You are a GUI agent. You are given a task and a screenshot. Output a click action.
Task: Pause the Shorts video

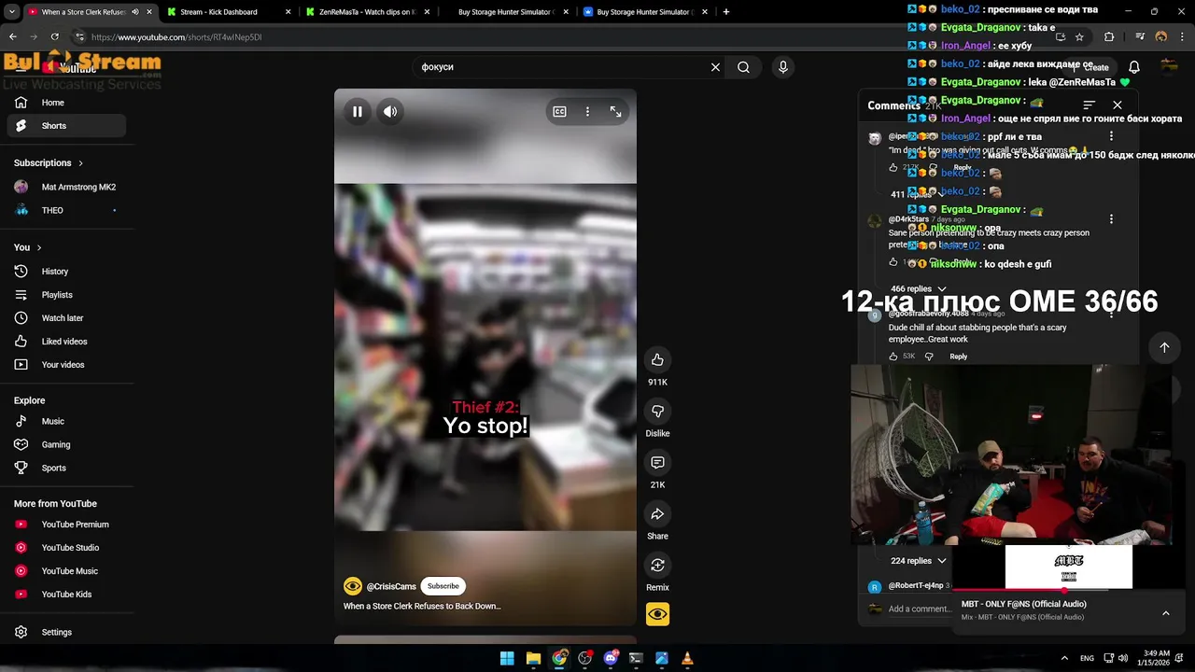(357, 111)
